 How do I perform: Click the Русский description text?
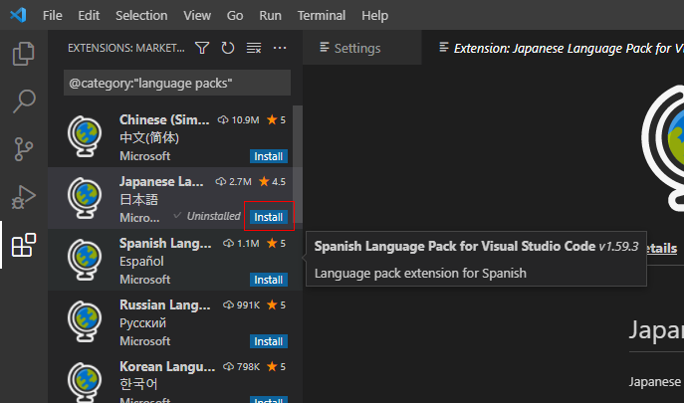pos(142,322)
